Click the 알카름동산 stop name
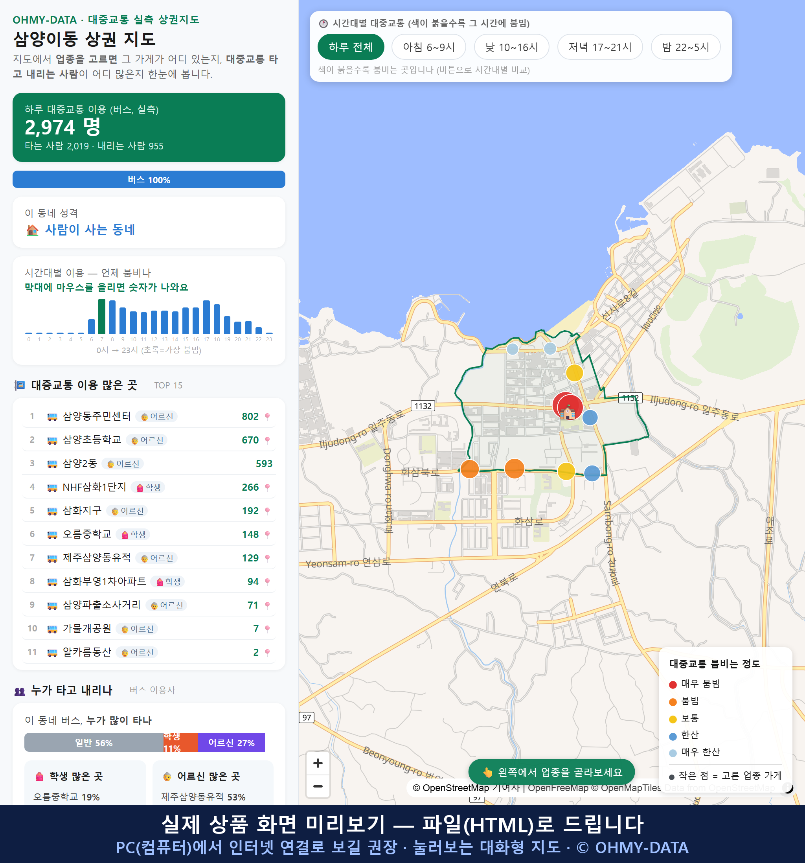This screenshot has height=863, width=805. coord(87,652)
